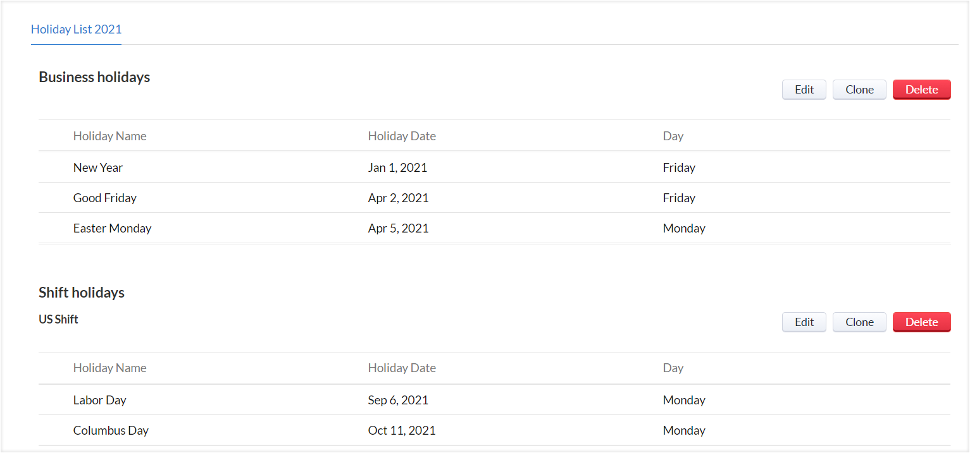Select the Good Friday holiday row
This screenshot has width=970, height=453.
[x=105, y=198]
